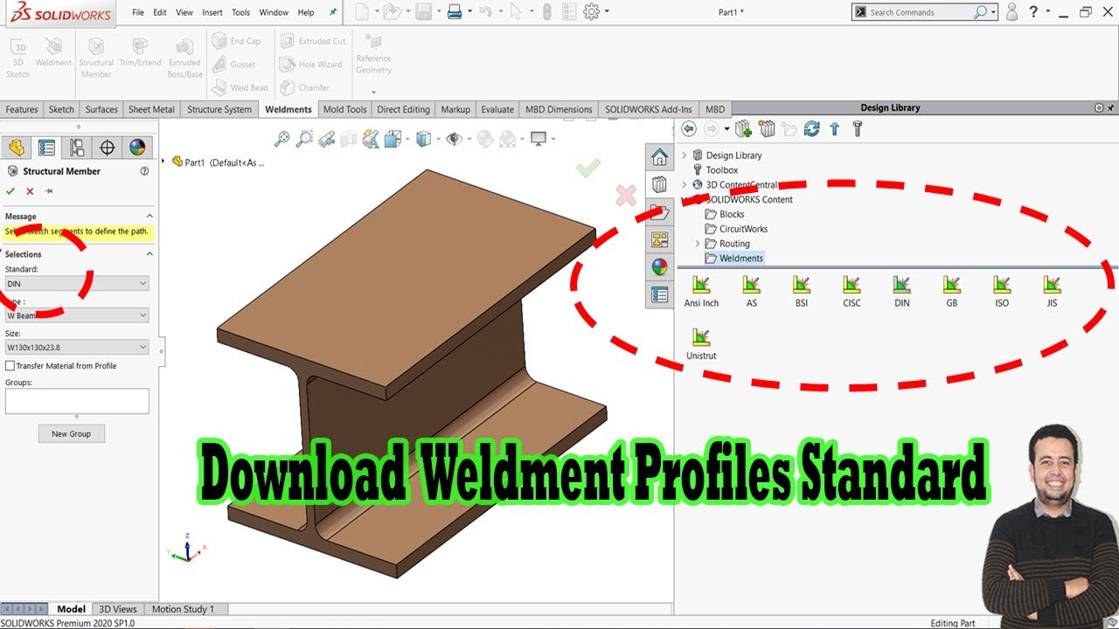Click the SOLIDWORKS Resources home icon
1119x629 pixels.
[x=659, y=157]
